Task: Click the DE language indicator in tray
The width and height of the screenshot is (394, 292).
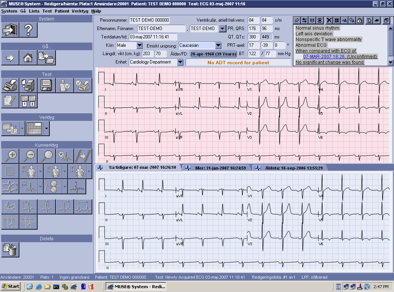Action: (339, 286)
